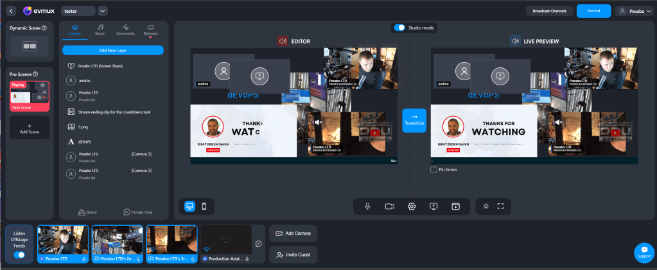
Task: Open Private Chat
Action: tap(138, 212)
